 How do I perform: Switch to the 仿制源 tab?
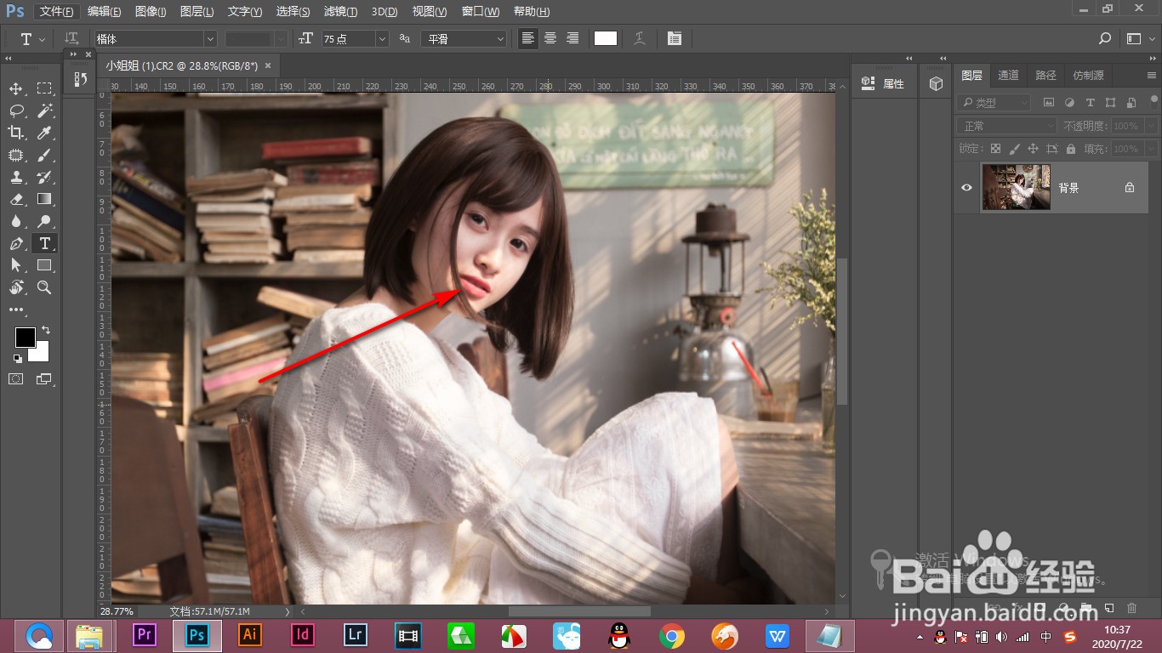pos(1088,76)
